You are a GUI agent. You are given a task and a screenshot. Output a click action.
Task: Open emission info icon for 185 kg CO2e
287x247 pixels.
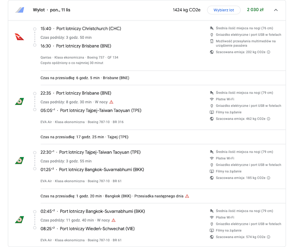click(268, 178)
